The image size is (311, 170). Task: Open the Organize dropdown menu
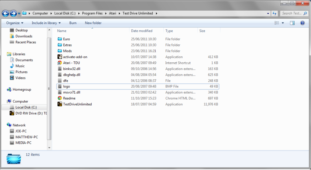tap(15, 23)
